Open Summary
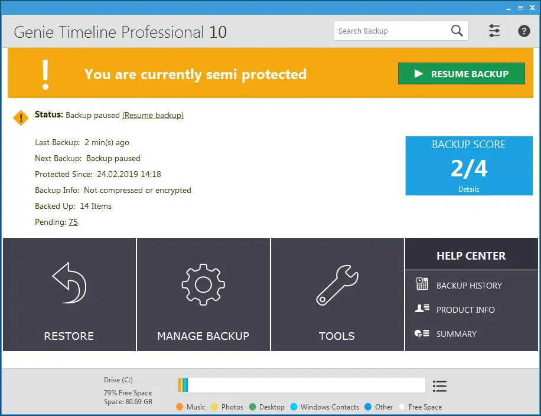This screenshot has height=416, width=541. pos(457,333)
